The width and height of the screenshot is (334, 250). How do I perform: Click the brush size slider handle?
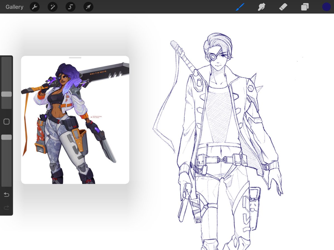[6, 94]
